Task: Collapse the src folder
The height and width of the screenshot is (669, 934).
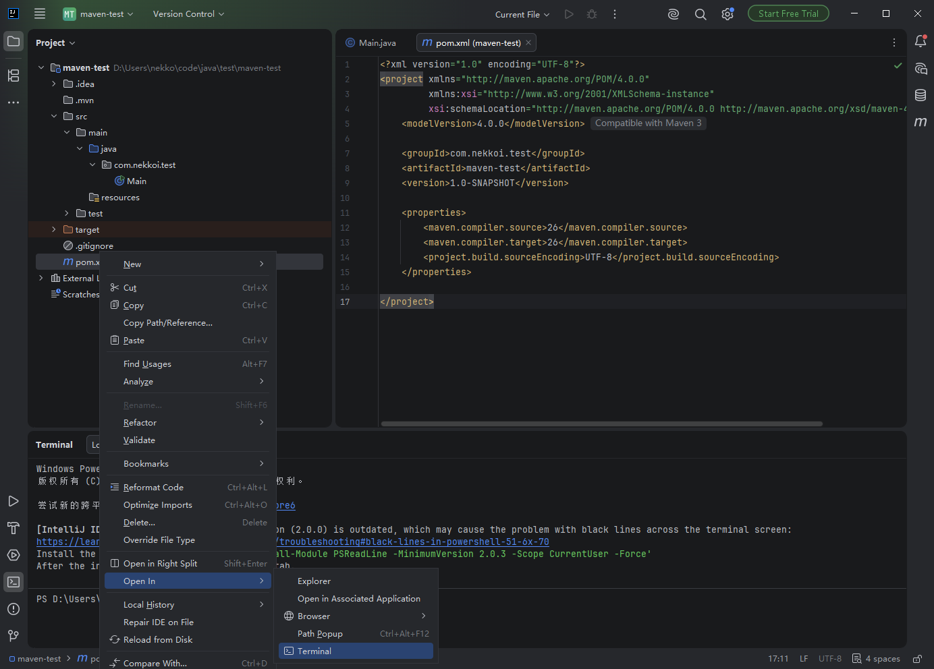Action: 54,116
